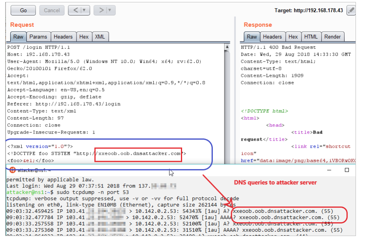Screen dimensions: 365x238
Task: Click 'Content-Length: 1909' in the response
Action: (x=272, y=76)
